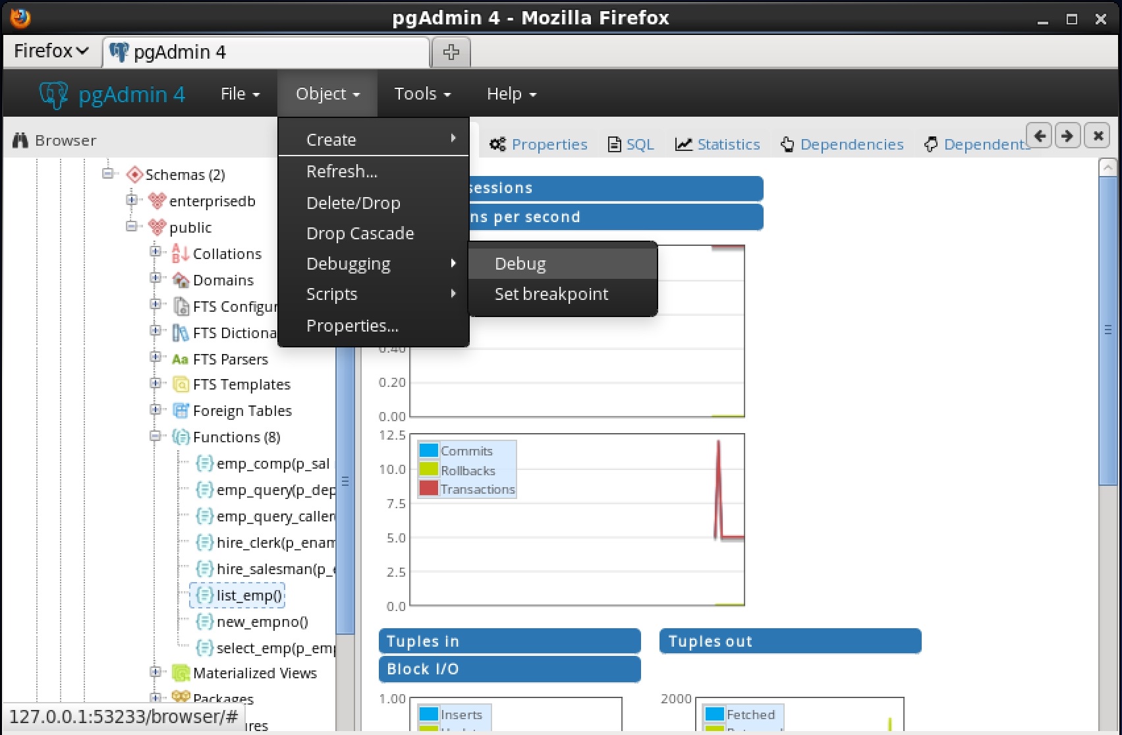Open a new Firefox tab

click(451, 52)
